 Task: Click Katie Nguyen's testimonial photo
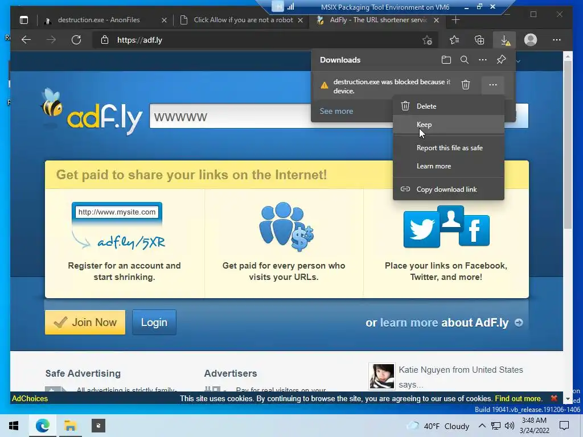point(382,377)
